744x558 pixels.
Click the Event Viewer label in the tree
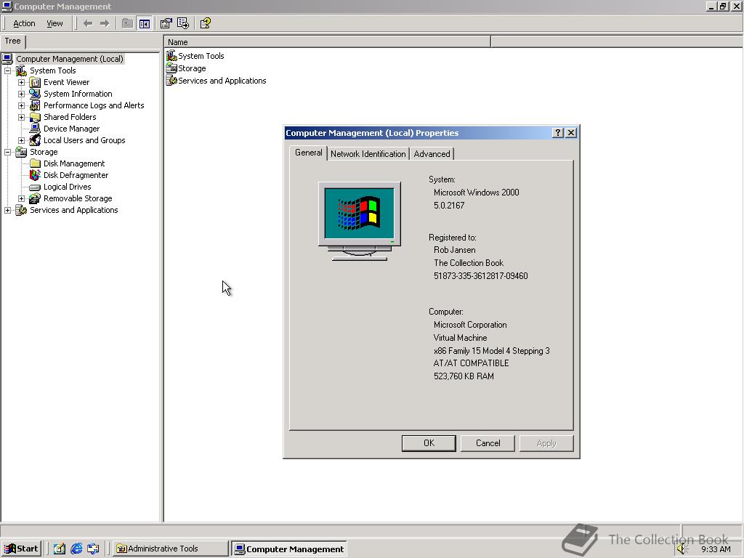pos(66,83)
